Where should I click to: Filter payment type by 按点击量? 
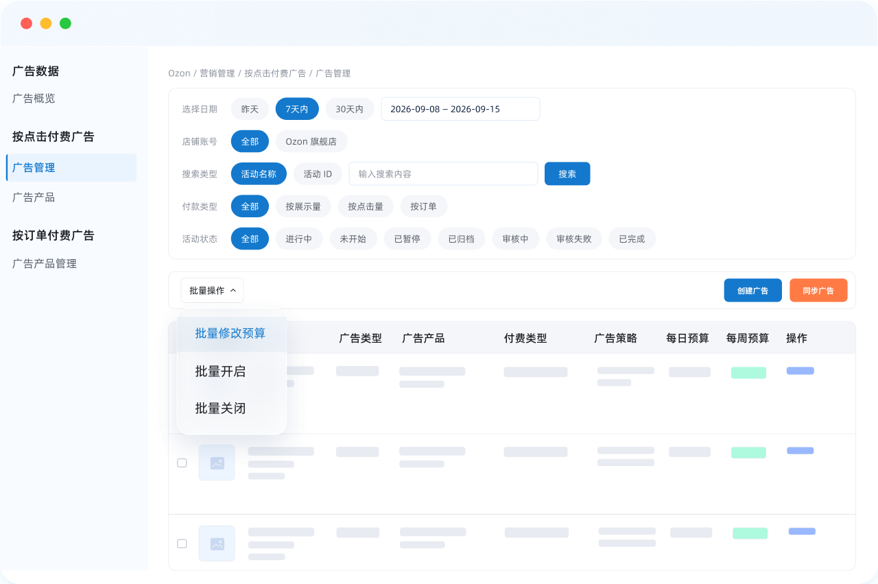tap(366, 206)
